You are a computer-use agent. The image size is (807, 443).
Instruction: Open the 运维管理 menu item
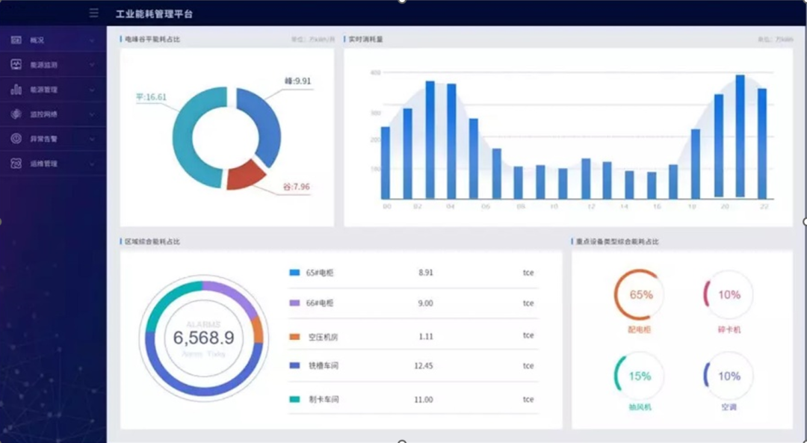click(x=44, y=164)
